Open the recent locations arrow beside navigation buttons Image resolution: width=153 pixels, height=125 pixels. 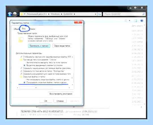click(x=18, y=14)
